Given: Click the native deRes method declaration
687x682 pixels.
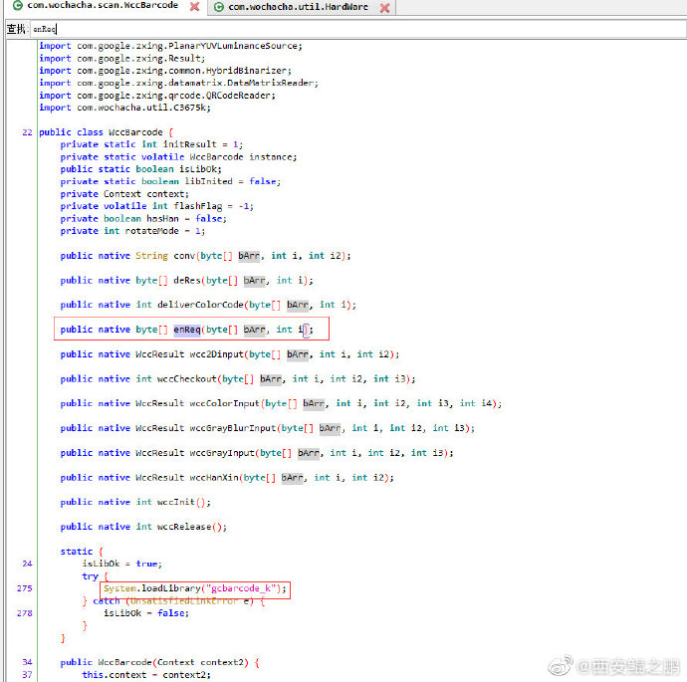Looking at the screenshot, I should click(187, 280).
